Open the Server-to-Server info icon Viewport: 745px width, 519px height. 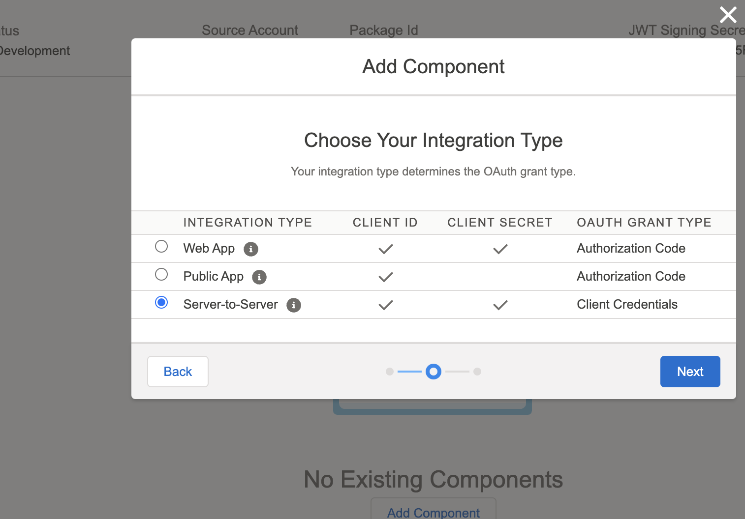294,305
